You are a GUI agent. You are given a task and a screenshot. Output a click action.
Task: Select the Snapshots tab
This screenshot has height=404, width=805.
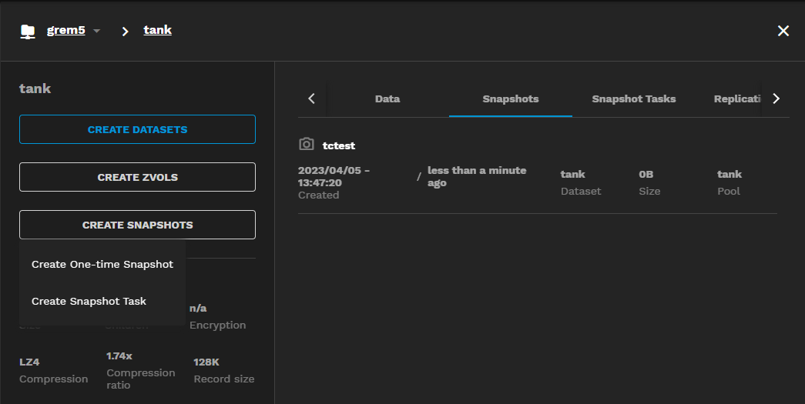[511, 98]
